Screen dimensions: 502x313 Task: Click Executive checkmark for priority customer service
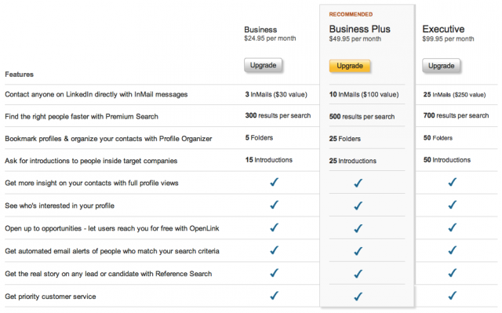pos(452,296)
